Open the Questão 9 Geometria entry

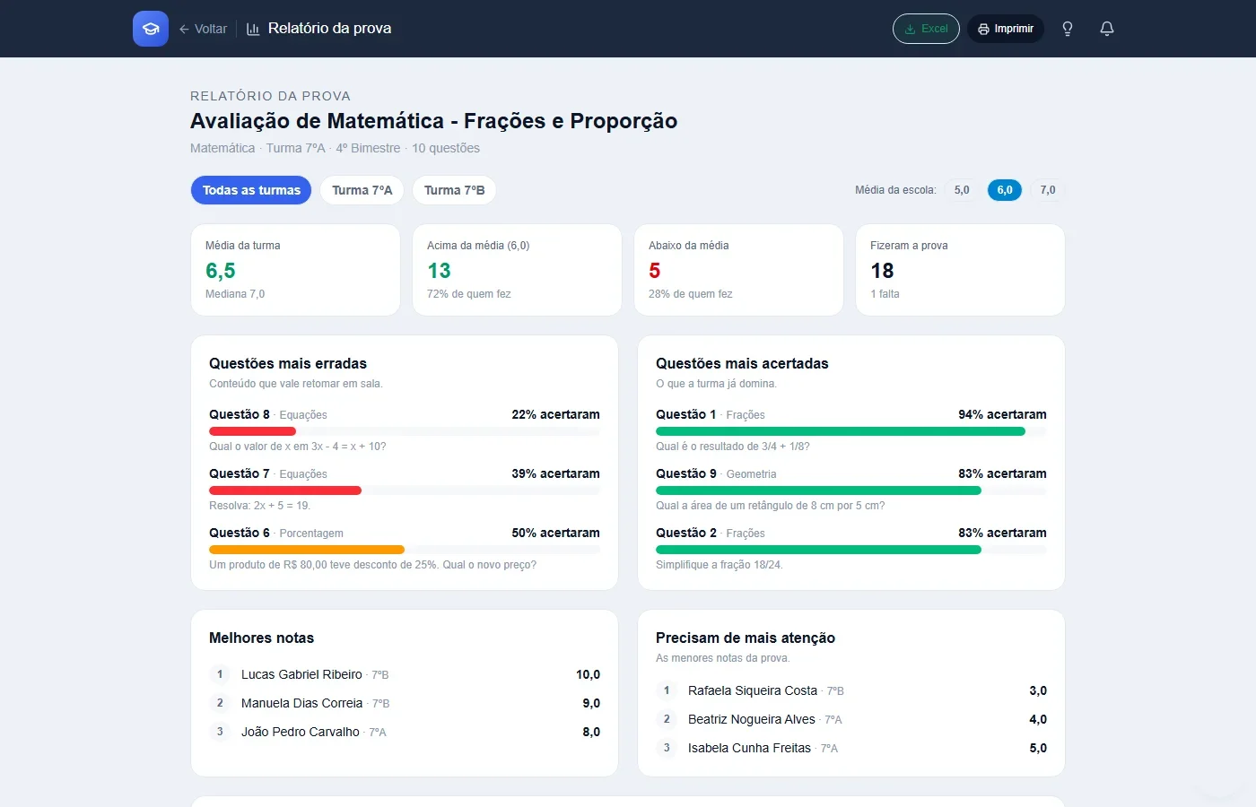tap(716, 473)
